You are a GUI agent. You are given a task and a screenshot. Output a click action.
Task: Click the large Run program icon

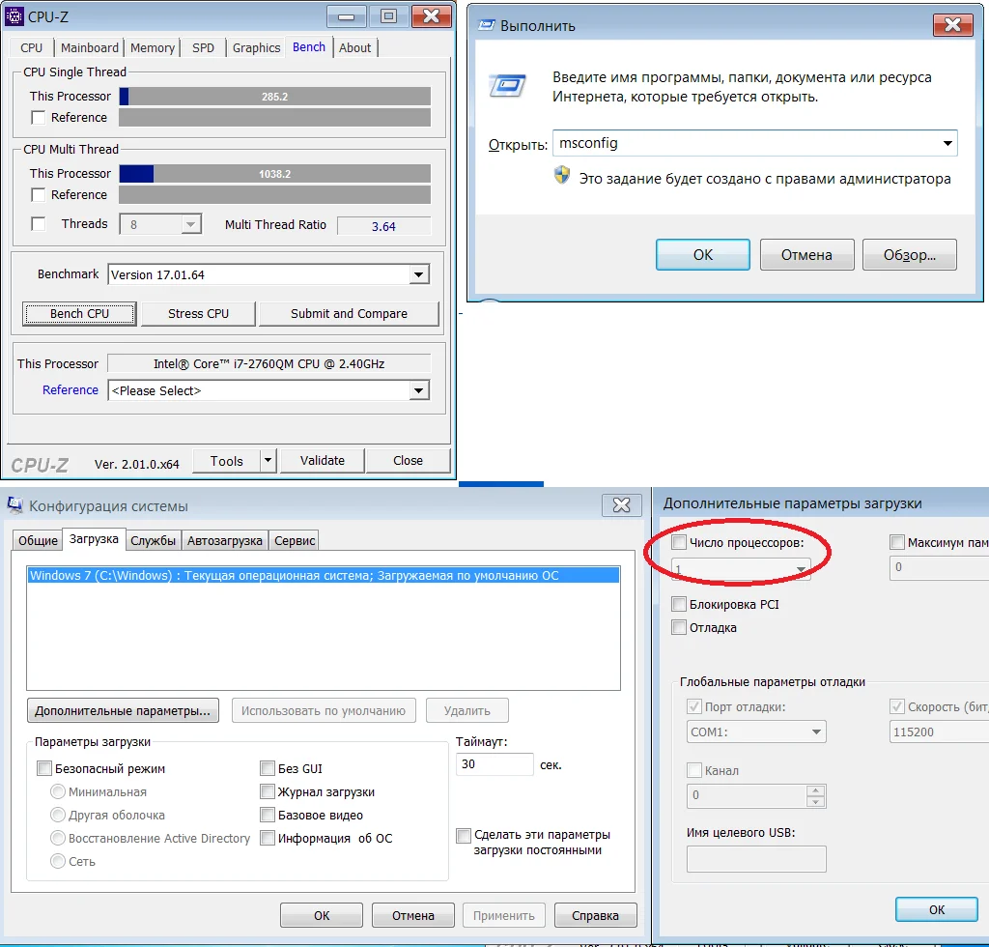[x=507, y=85]
